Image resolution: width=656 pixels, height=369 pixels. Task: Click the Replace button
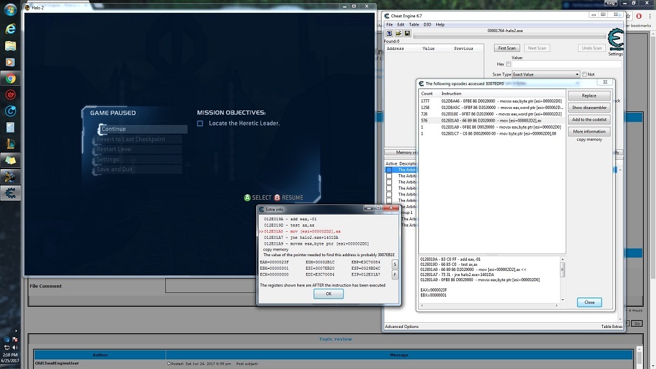tap(589, 96)
